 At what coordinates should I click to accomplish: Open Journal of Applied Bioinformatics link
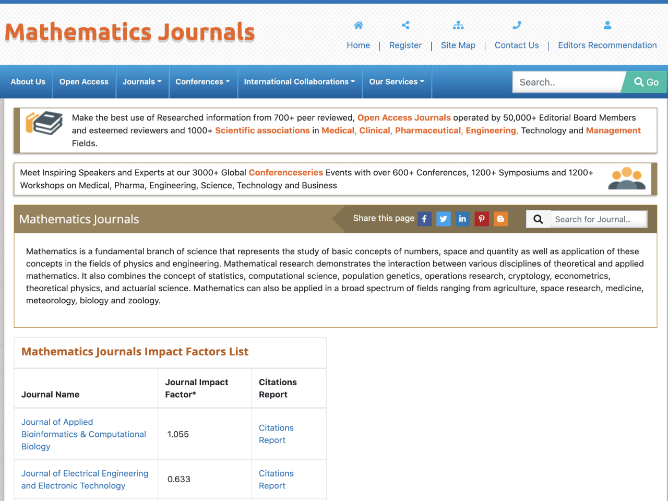click(83, 434)
